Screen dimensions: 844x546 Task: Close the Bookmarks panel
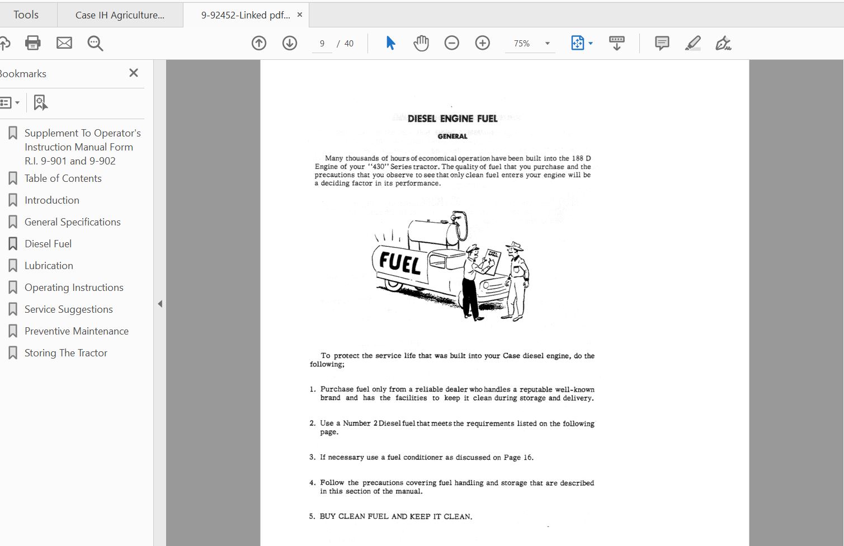pyautogui.click(x=134, y=73)
